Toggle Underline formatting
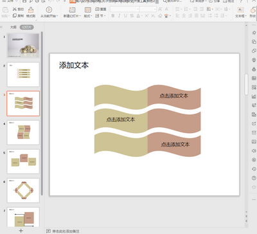This screenshot has height=234, width=257. [x=125, y=16]
